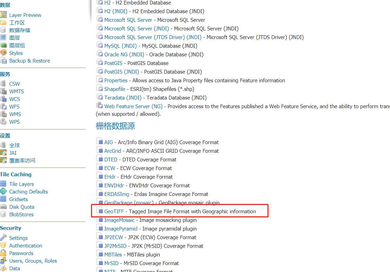Click the Passwords lock icon
Screen dimensions: 390x272
click(3, 253)
